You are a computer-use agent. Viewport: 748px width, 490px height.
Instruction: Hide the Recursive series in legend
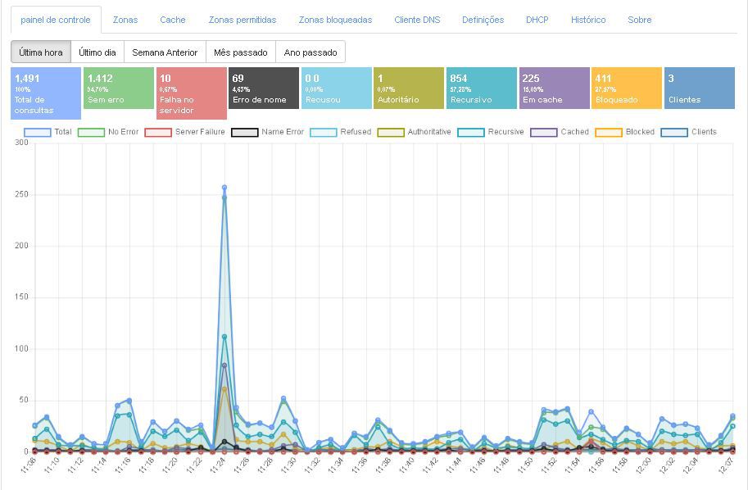pos(491,132)
